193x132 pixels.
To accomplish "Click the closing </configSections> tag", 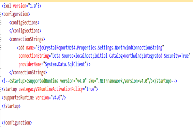I will (x=25, y=31).
